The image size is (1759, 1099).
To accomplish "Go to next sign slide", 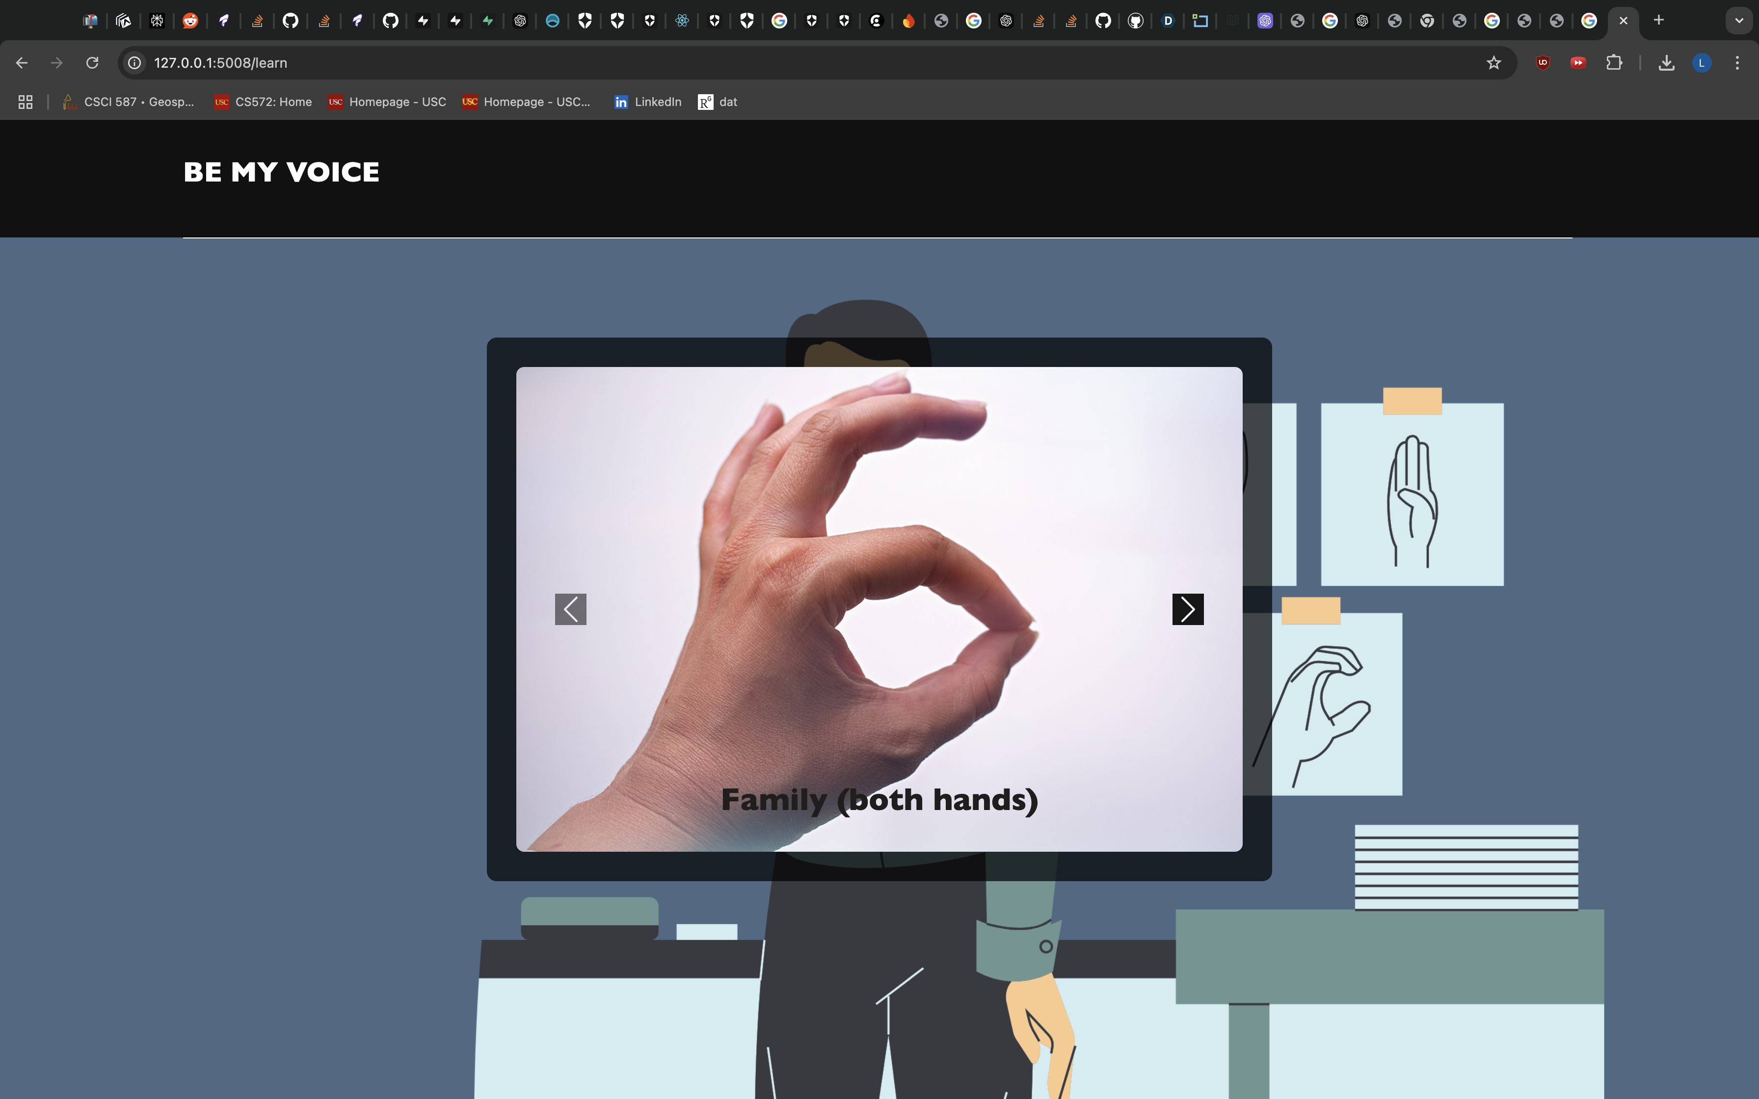I will point(1188,609).
